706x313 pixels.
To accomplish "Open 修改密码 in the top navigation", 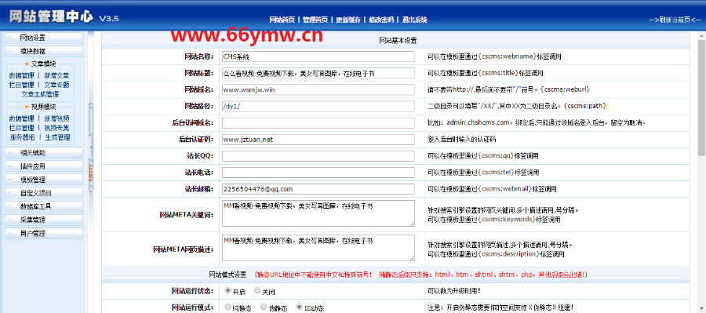I will coord(381,20).
